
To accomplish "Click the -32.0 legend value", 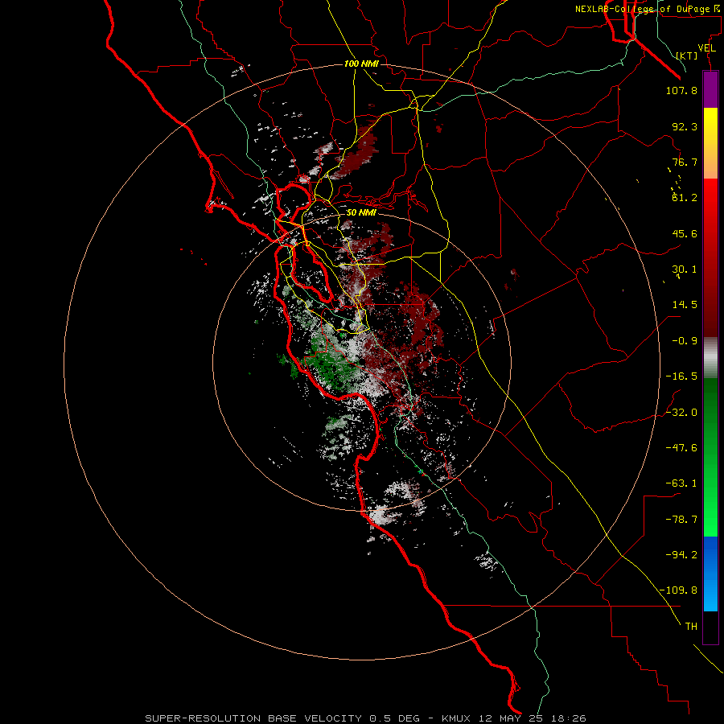I will point(681,413).
